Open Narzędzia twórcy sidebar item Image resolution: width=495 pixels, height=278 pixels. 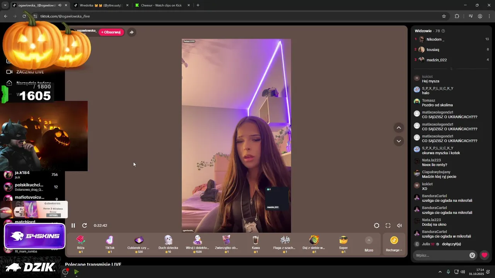[34, 83]
